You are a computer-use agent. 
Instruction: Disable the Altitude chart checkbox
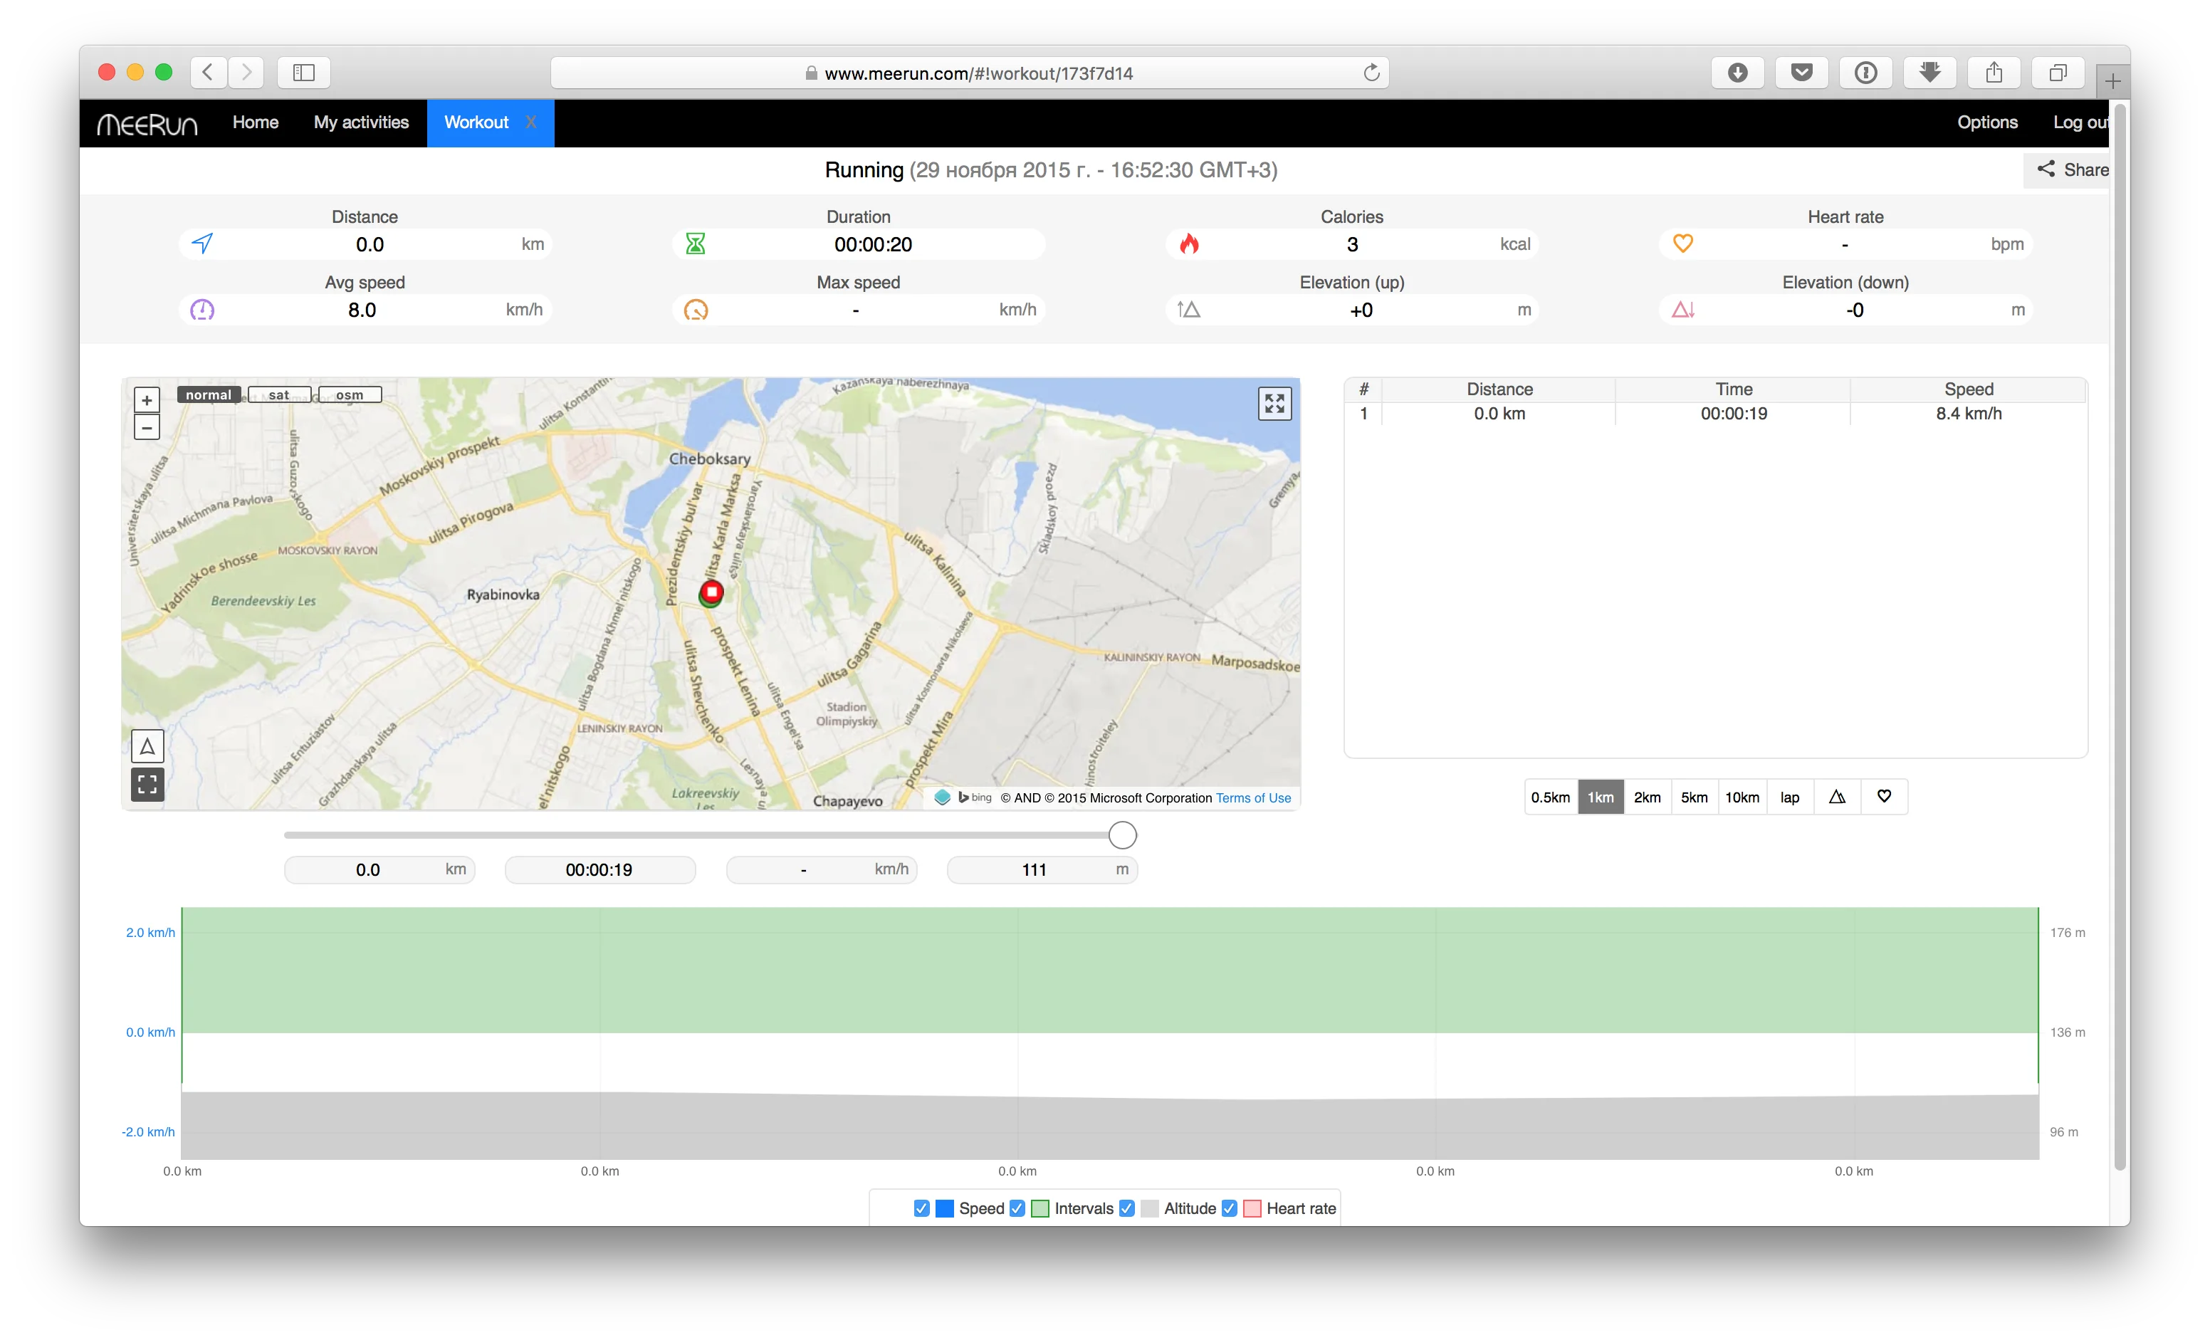click(x=1127, y=1208)
